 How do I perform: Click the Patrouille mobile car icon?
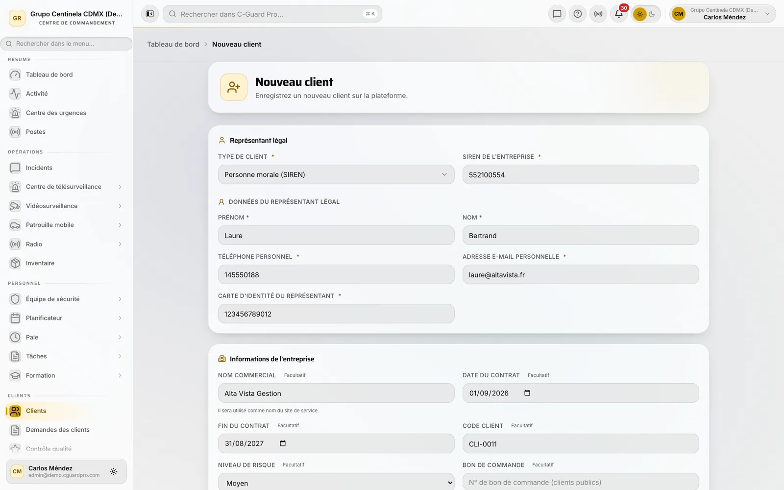(15, 225)
